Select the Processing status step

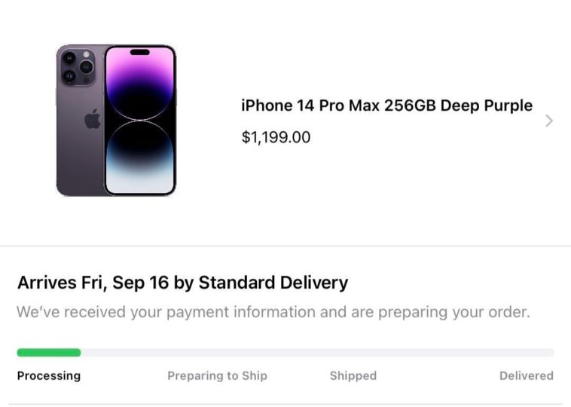49,375
